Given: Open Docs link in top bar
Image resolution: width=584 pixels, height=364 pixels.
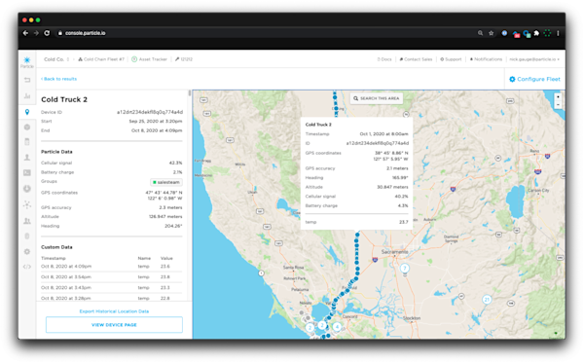Looking at the screenshot, I should coord(384,59).
